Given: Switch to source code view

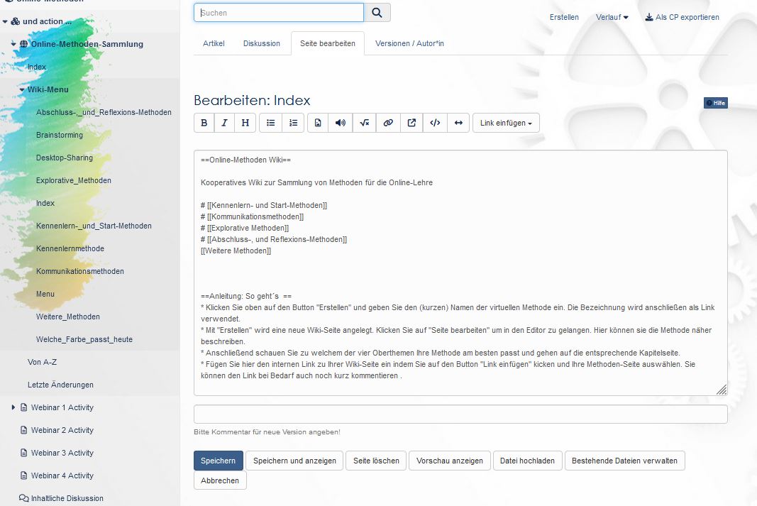Looking at the screenshot, I should pos(435,122).
